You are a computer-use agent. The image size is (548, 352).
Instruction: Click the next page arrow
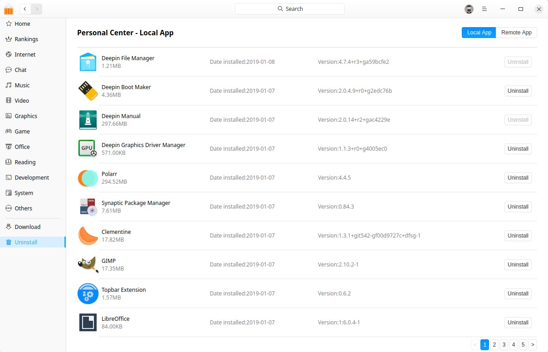(533, 345)
